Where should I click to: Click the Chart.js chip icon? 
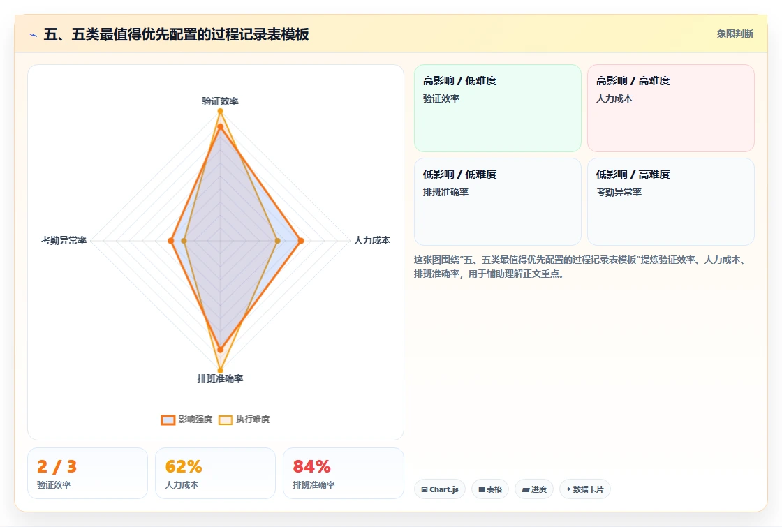pyautogui.click(x=425, y=489)
